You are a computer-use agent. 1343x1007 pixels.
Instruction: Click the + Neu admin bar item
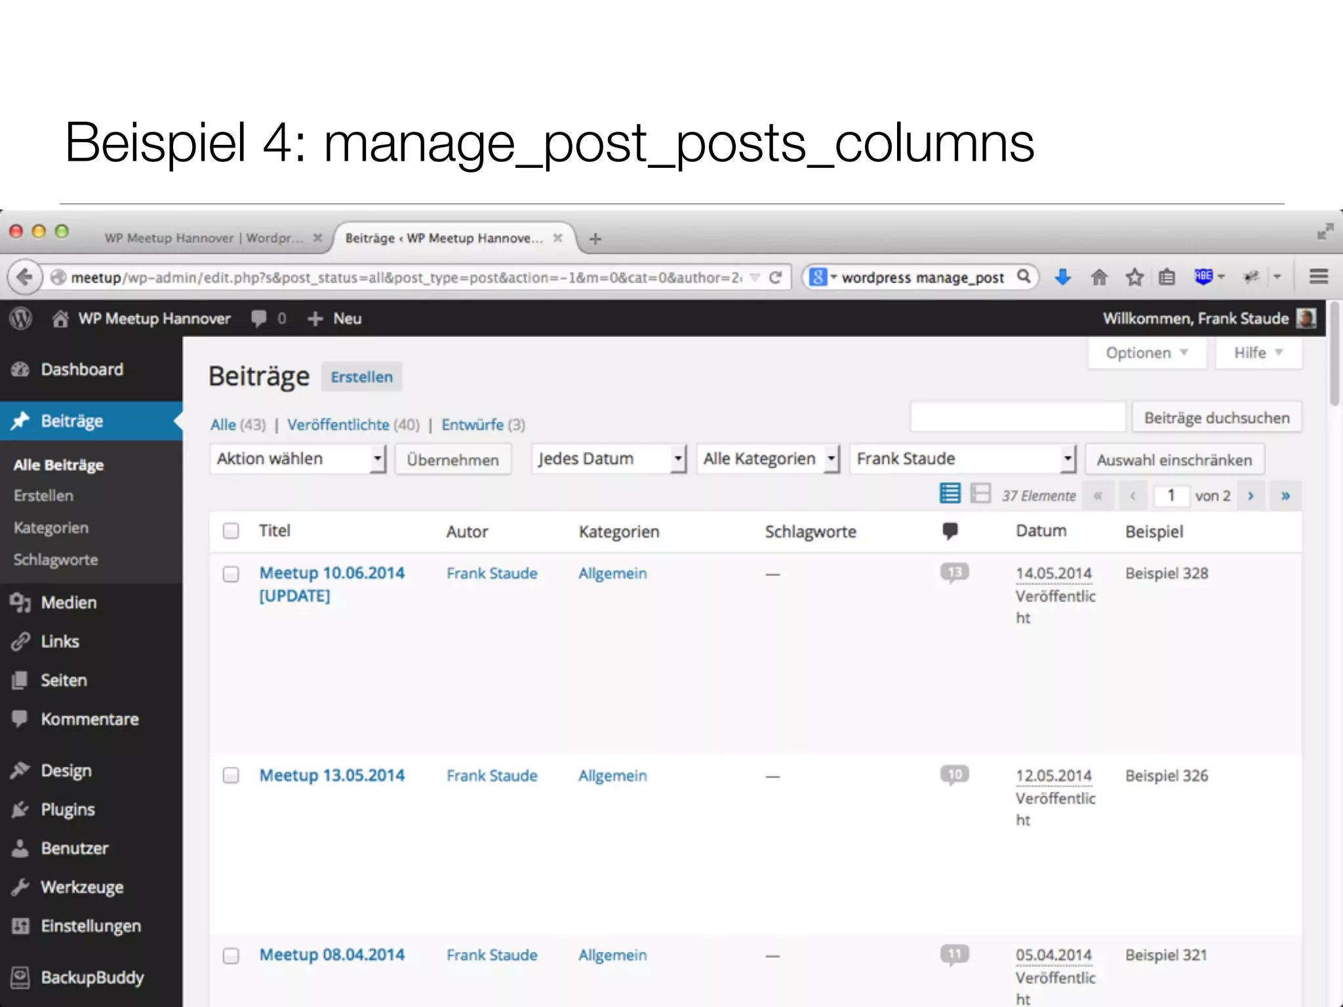334,319
